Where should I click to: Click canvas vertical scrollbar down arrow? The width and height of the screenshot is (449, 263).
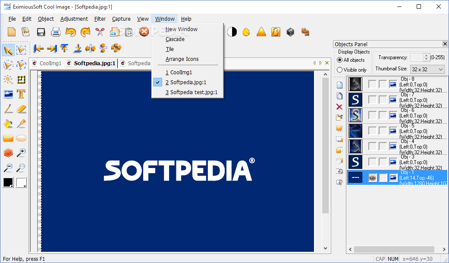click(325, 248)
